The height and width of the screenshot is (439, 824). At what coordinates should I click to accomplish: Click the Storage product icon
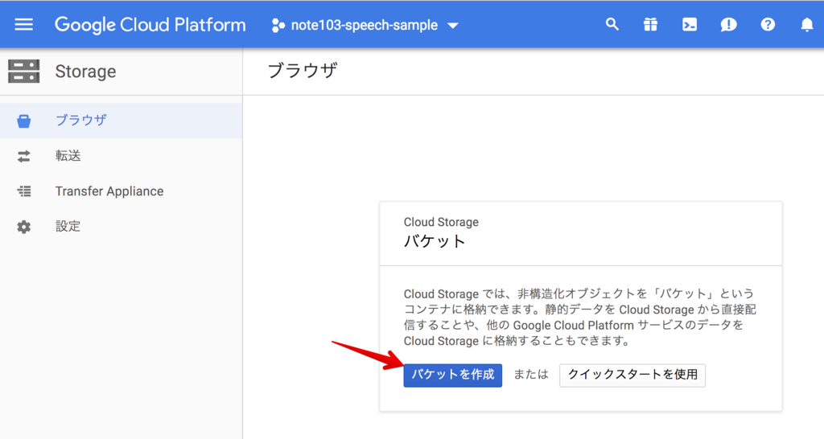[x=23, y=71]
